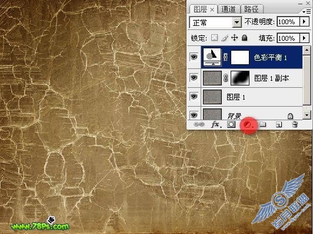
Task: Open the 填充 fill slider arrow
Action: pos(304,38)
